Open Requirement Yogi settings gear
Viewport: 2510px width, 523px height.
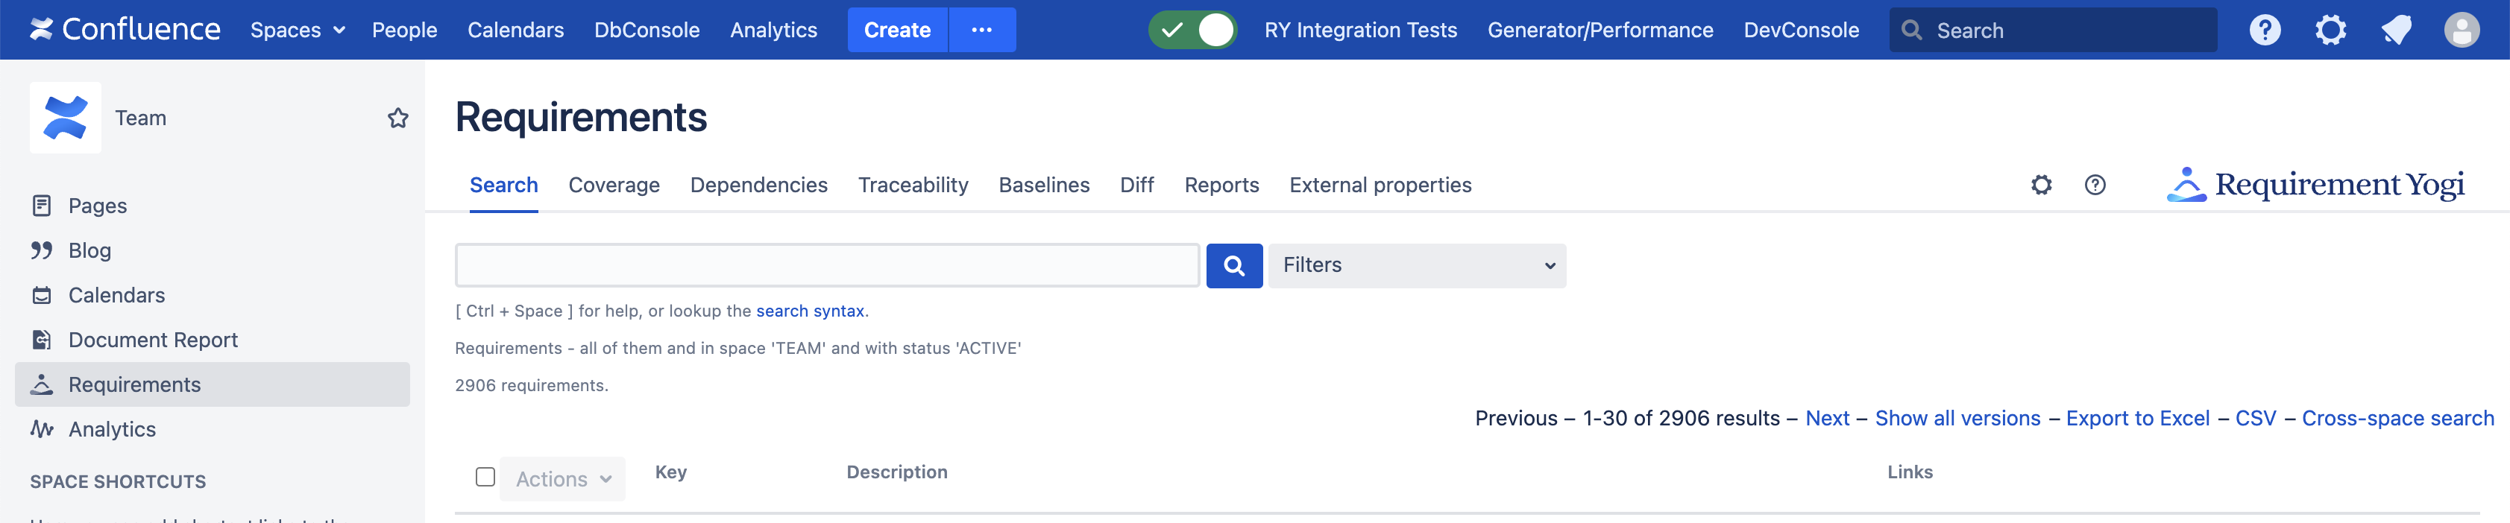tap(2040, 185)
